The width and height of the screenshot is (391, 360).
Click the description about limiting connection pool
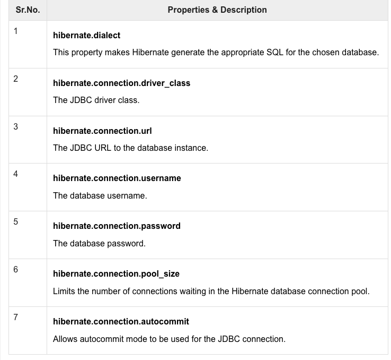click(x=211, y=292)
